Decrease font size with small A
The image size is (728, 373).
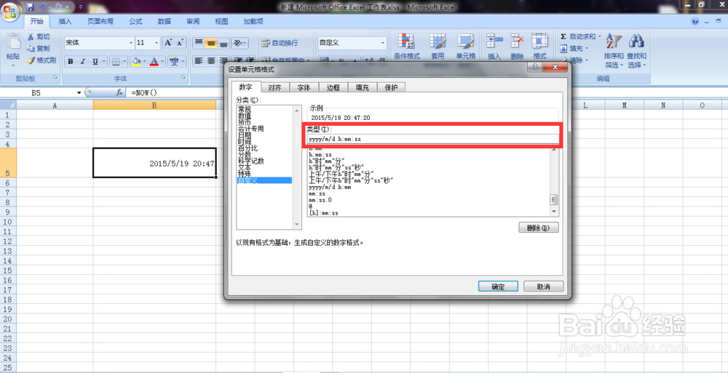(x=180, y=43)
